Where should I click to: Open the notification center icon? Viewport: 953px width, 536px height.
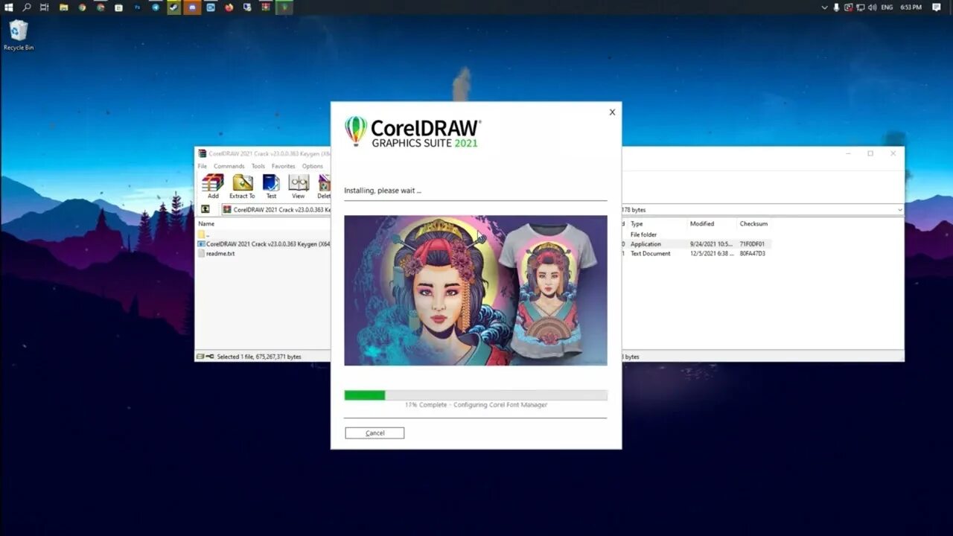coord(937,7)
